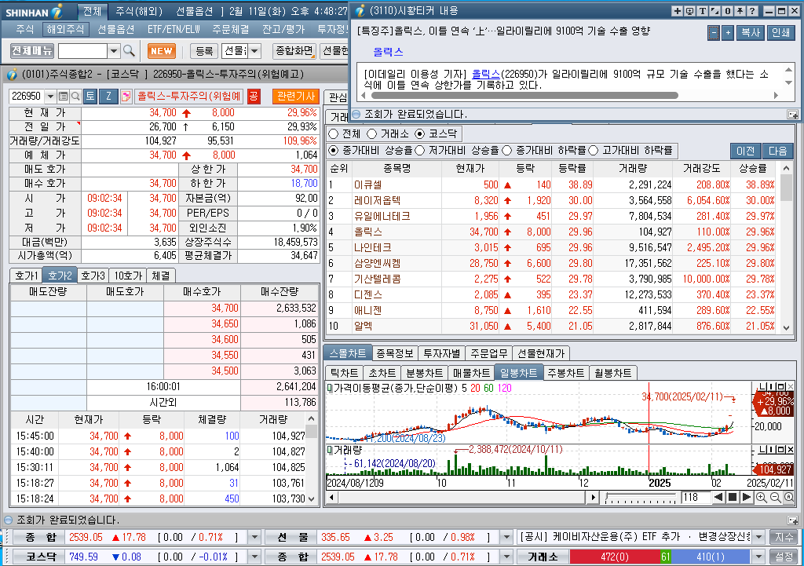Open dropdown next to 선물 335.65 ticker
The height and width of the screenshot is (566, 804).
pyautogui.click(x=506, y=537)
